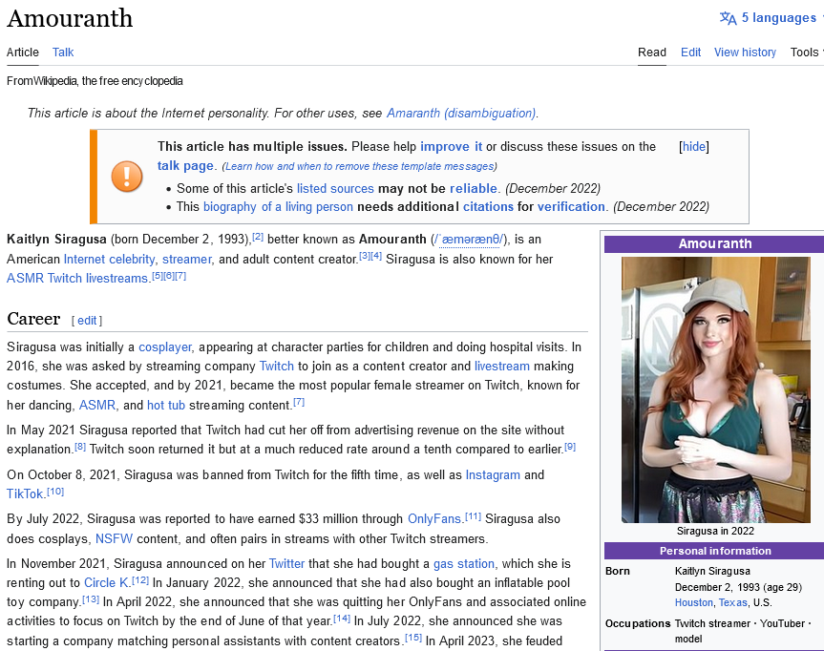The width and height of the screenshot is (824, 651).
Task: Jump to citation [12] after Circle K
Action: pos(140,580)
